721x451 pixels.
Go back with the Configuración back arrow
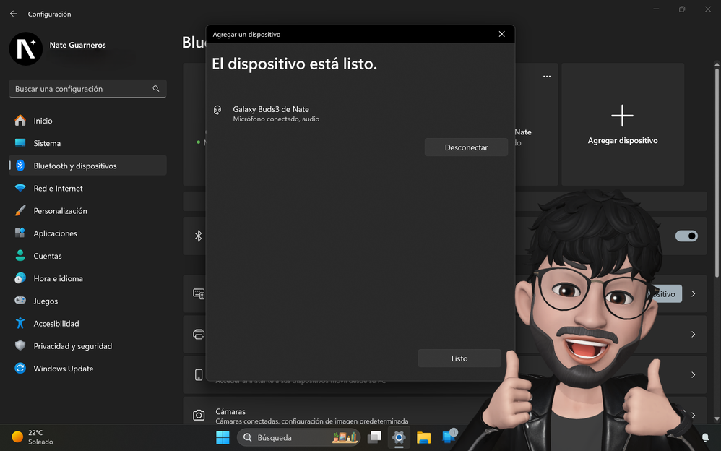pos(13,14)
